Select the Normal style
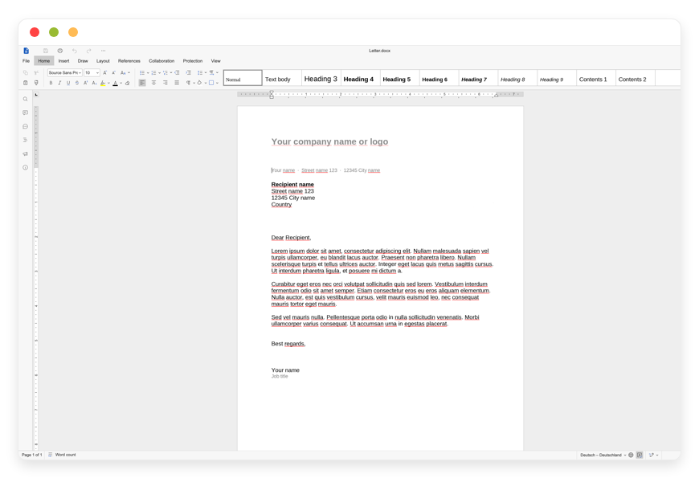The width and height of the screenshot is (699, 478). pyautogui.click(x=243, y=78)
